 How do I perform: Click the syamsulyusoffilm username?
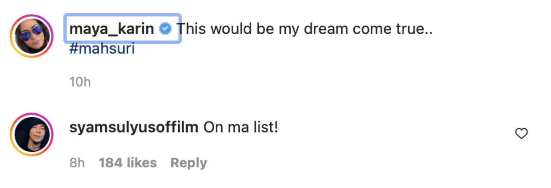(x=133, y=127)
